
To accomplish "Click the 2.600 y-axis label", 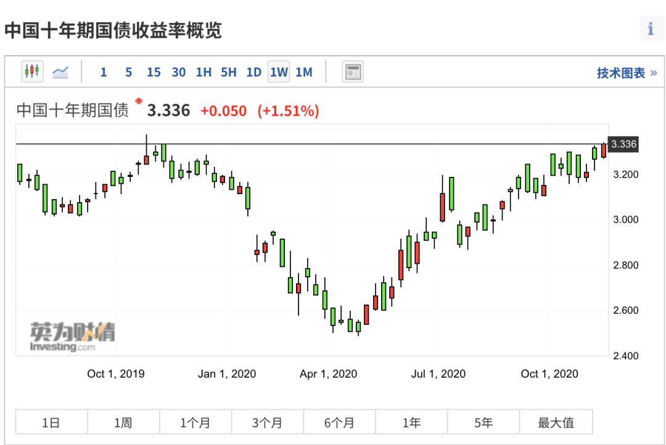I will [626, 311].
